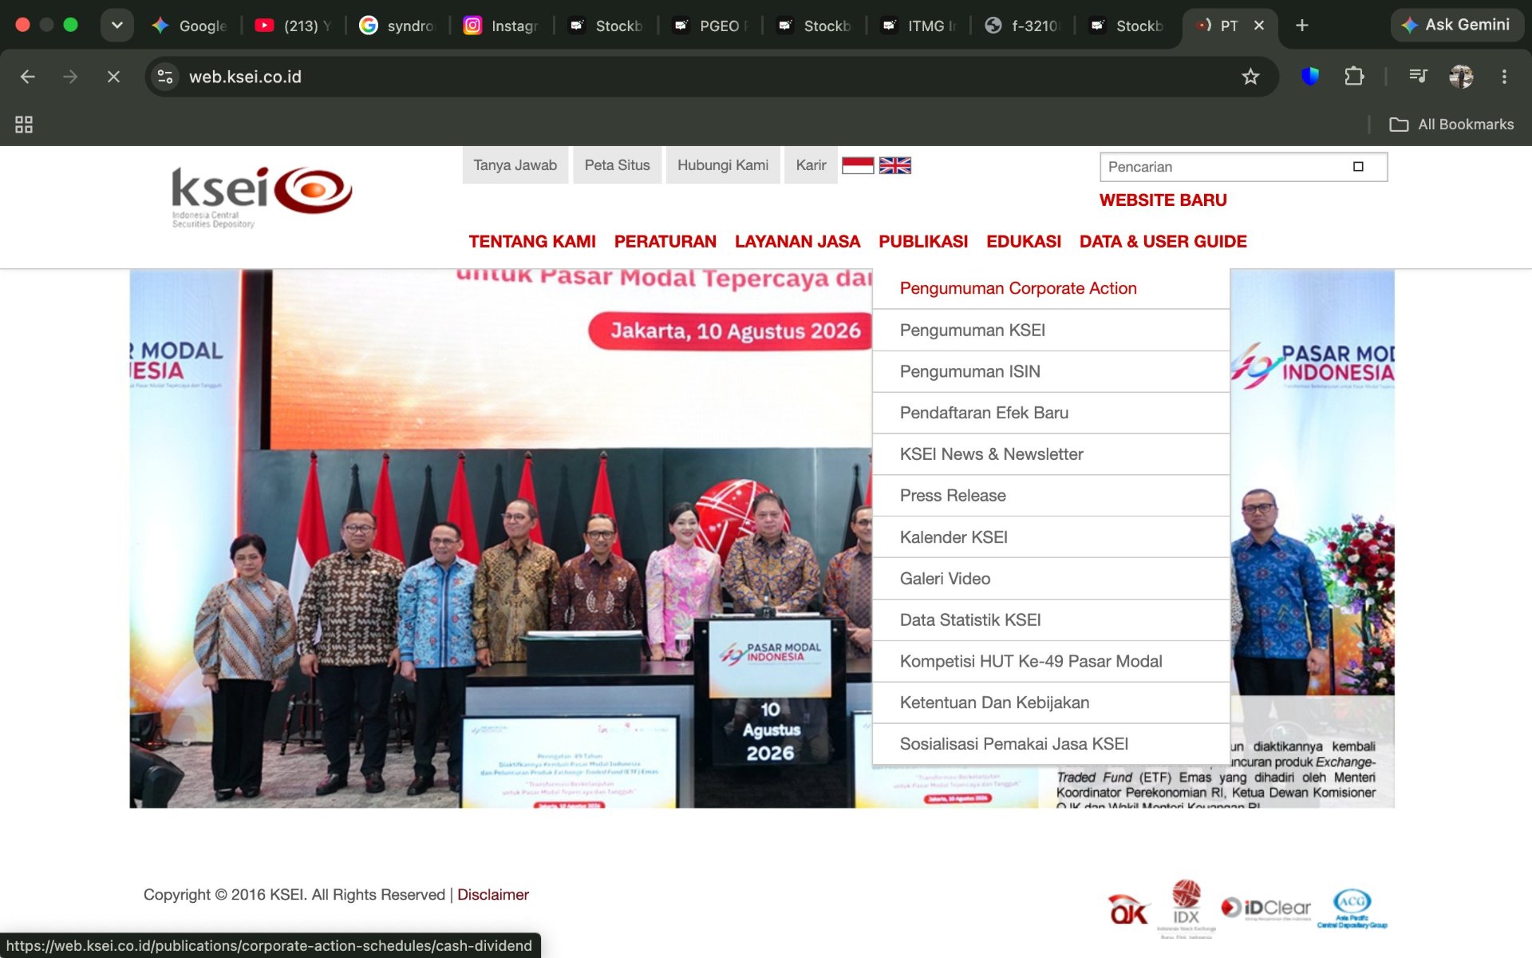Stop loading the page
Viewport: 1532px width, 958px height.
point(113,77)
